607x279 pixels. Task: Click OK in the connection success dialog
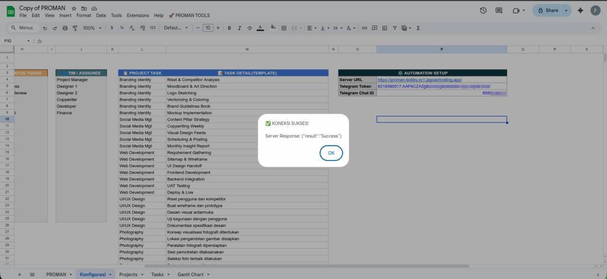click(x=331, y=153)
